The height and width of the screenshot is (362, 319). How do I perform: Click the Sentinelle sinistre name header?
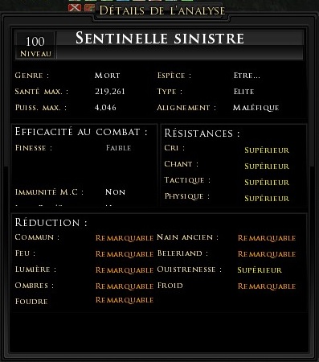pos(160,38)
